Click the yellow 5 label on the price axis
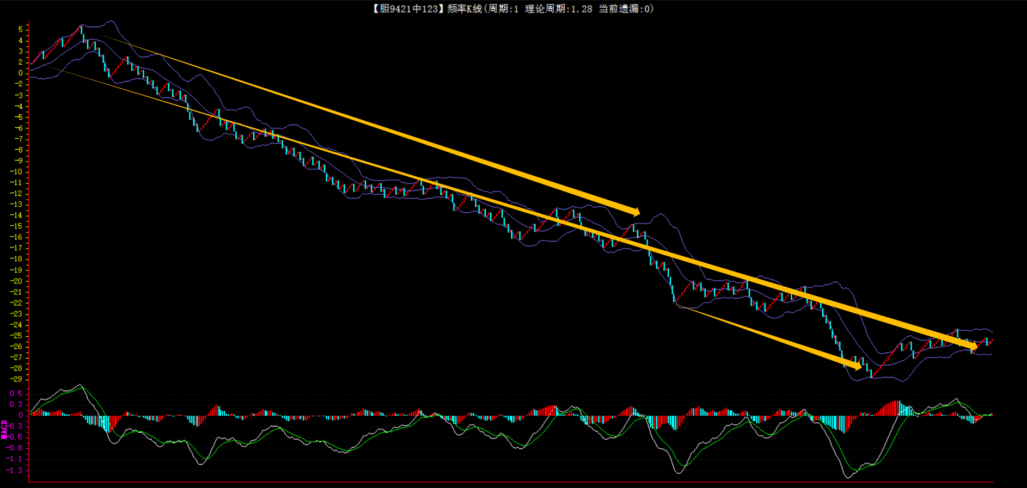 21,29
